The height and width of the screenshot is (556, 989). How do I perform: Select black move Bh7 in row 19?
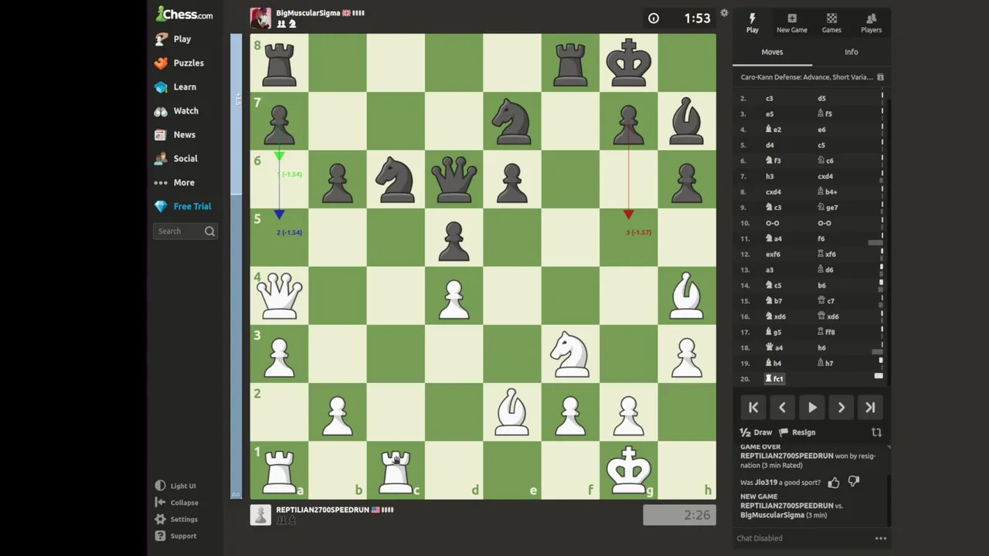click(825, 363)
